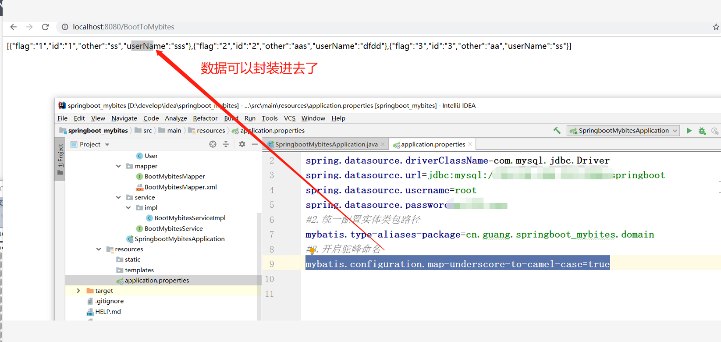The height and width of the screenshot is (342, 721).
Task: View site information icon in address bar
Action: 65,27
